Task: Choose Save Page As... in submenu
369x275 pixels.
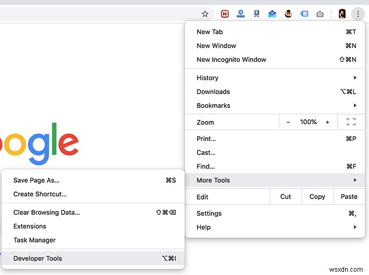Action: pyautogui.click(x=93, y=180)
